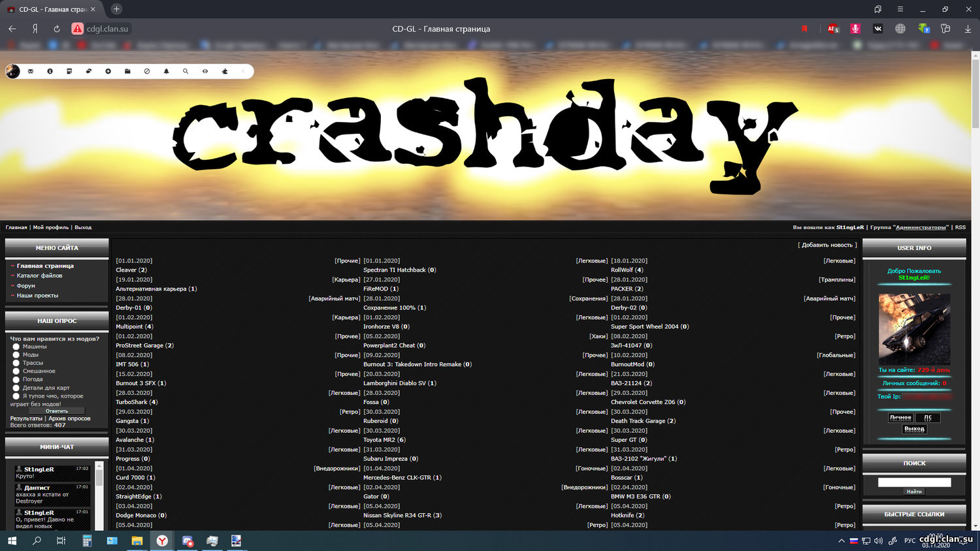Image resolution: width=980 pixels, height=551 pixels.
Task: Collapse the admin bar with left chevron
Action: 243,71
